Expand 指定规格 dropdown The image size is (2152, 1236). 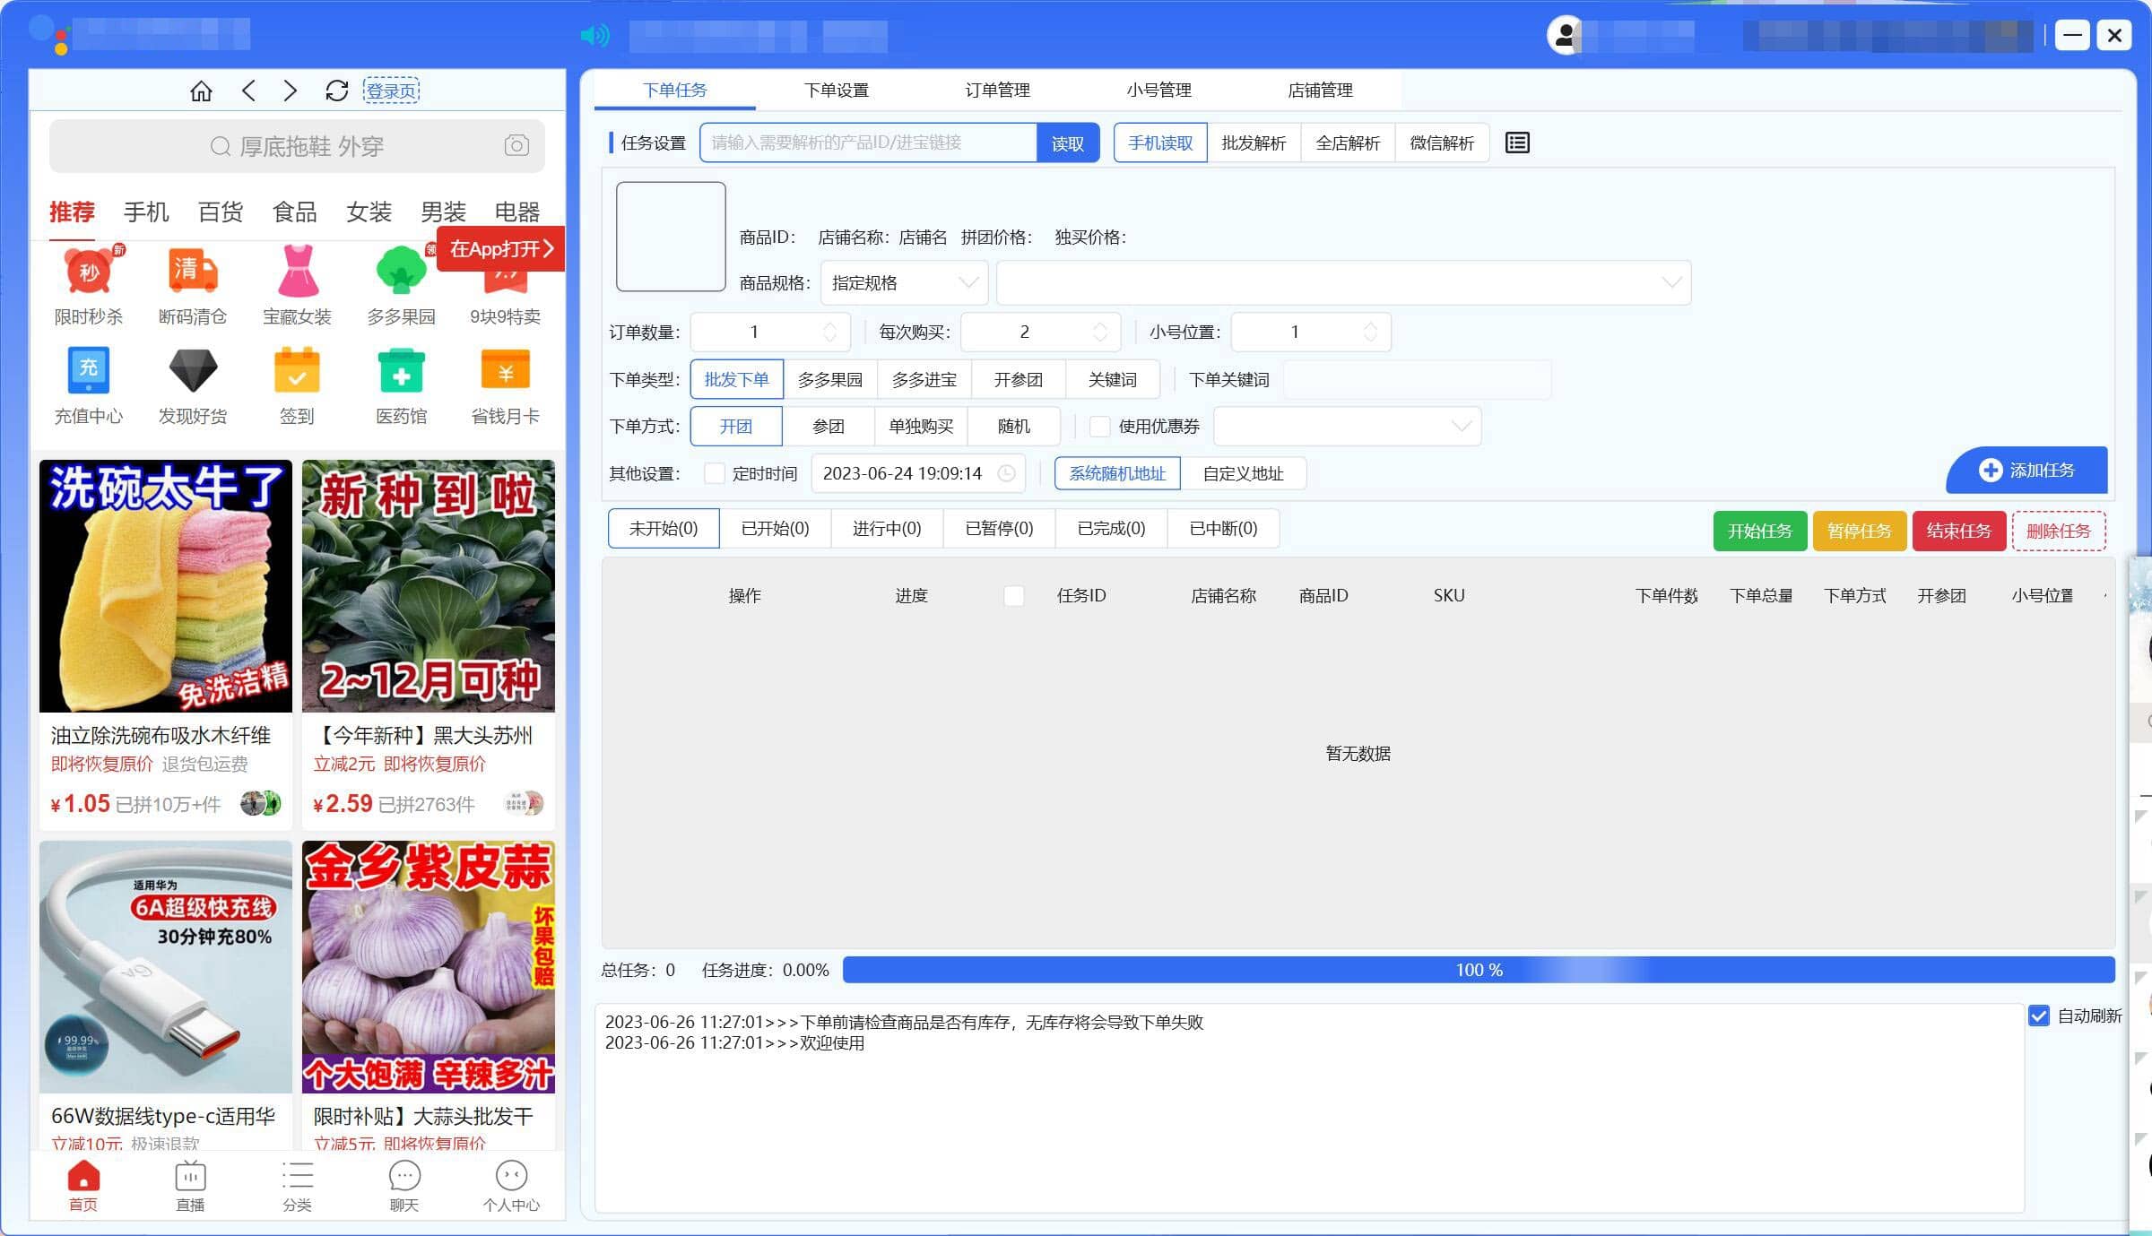(904, 283)
